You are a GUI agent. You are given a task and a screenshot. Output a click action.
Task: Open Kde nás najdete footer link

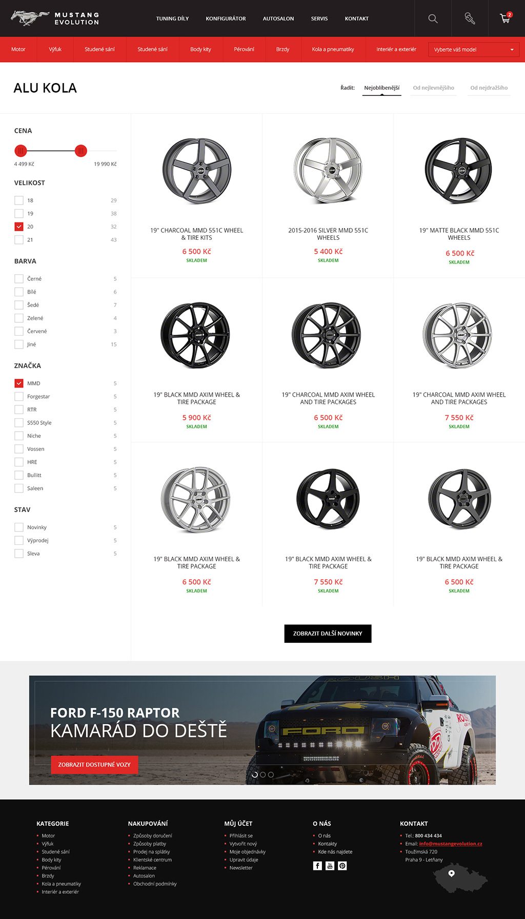pos(335,852)
